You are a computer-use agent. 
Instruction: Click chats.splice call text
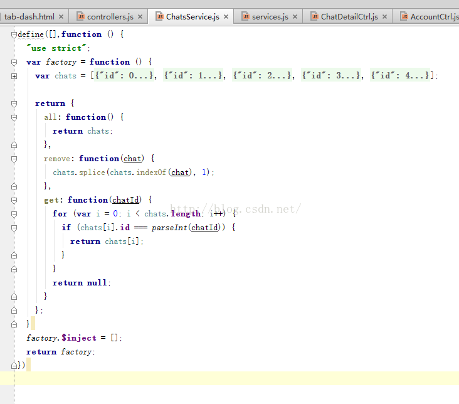79,173
